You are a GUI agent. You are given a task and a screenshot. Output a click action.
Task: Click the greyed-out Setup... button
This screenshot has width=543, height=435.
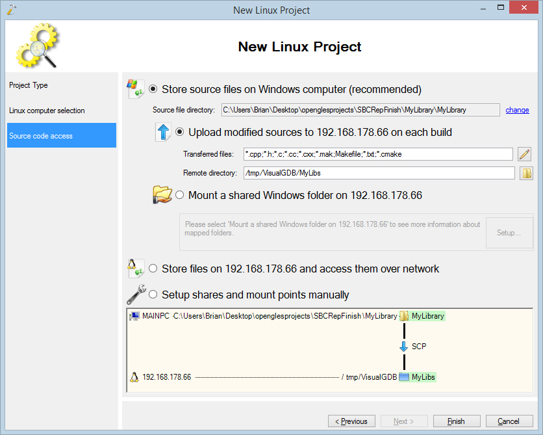coord(509,233)
